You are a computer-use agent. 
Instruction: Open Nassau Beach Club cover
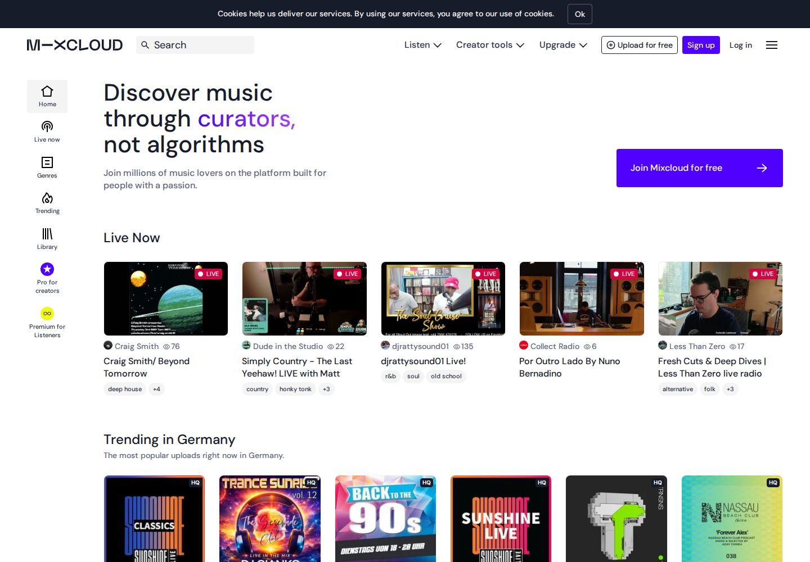(x=732, y=519)
